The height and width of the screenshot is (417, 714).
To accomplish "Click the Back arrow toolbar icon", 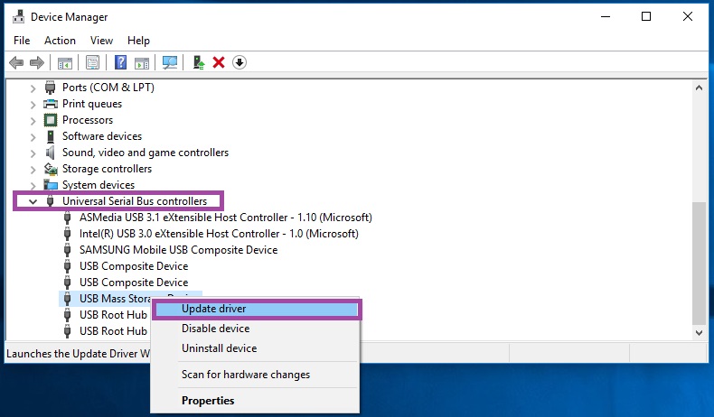I will (16, 62).
